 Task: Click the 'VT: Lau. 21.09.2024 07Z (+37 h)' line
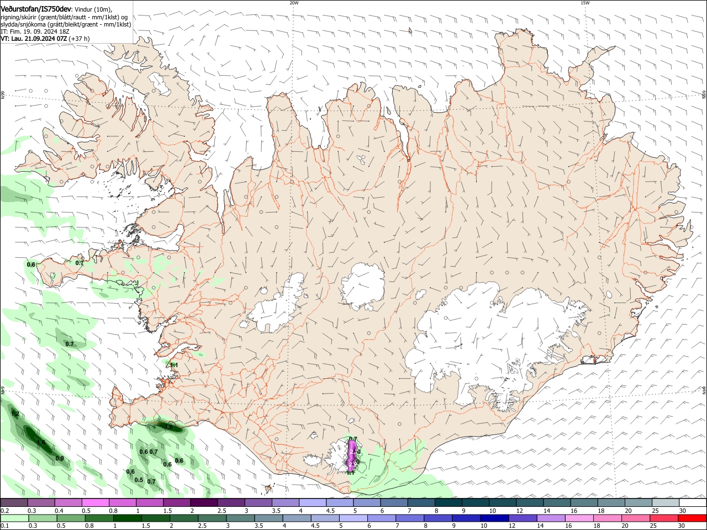[45, 39]
